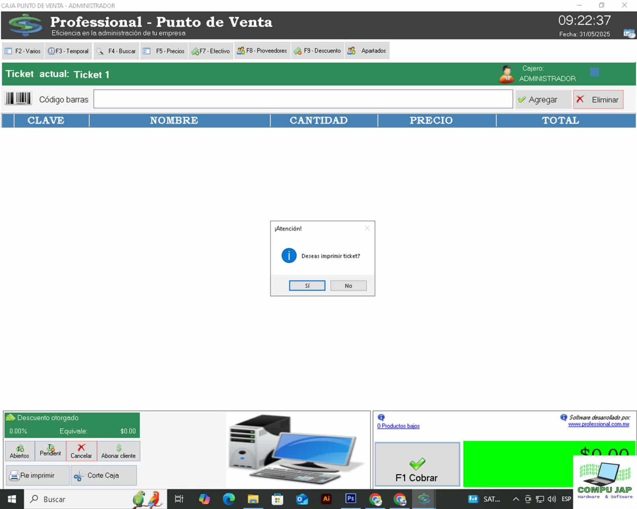
Task: Click the Pendient tickets button
Action: tap(50, 451)
